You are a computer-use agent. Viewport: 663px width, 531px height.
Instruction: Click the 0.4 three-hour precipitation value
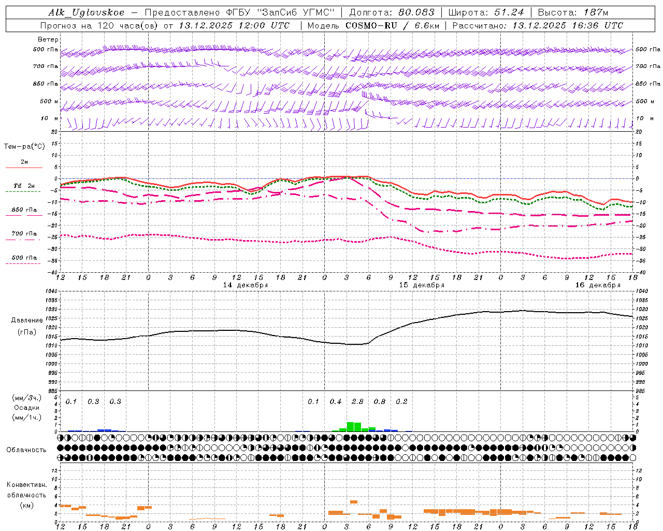pyautogui.click(x=336, y=402)
